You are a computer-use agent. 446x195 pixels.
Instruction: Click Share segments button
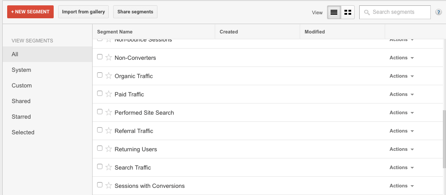pyautogui.click(x=135, y=12)
